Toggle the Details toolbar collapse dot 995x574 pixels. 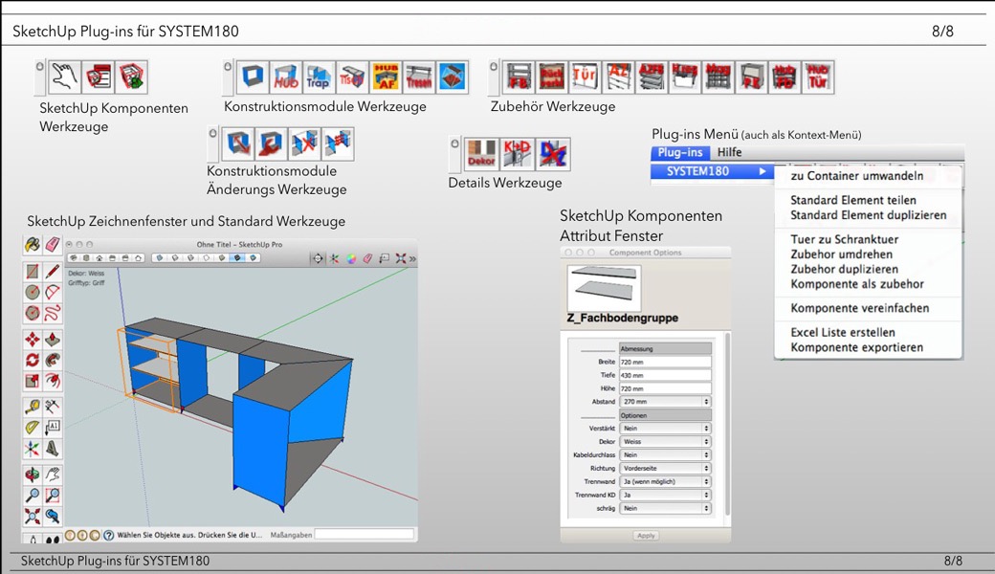[455, 143]
